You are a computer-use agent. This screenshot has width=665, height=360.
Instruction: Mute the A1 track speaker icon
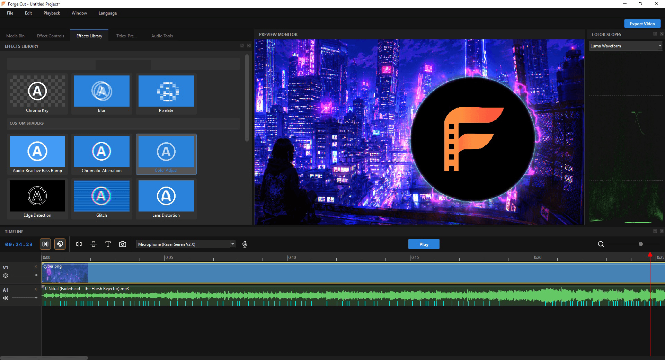[6, 298]
